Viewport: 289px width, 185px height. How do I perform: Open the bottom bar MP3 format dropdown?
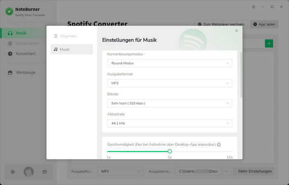point(121,171)
